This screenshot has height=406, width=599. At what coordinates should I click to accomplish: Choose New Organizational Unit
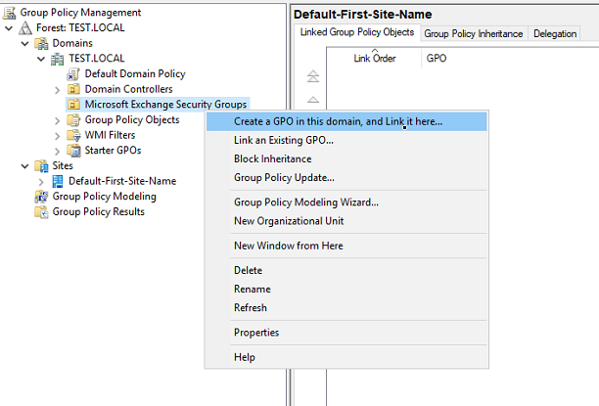point(346,221)
